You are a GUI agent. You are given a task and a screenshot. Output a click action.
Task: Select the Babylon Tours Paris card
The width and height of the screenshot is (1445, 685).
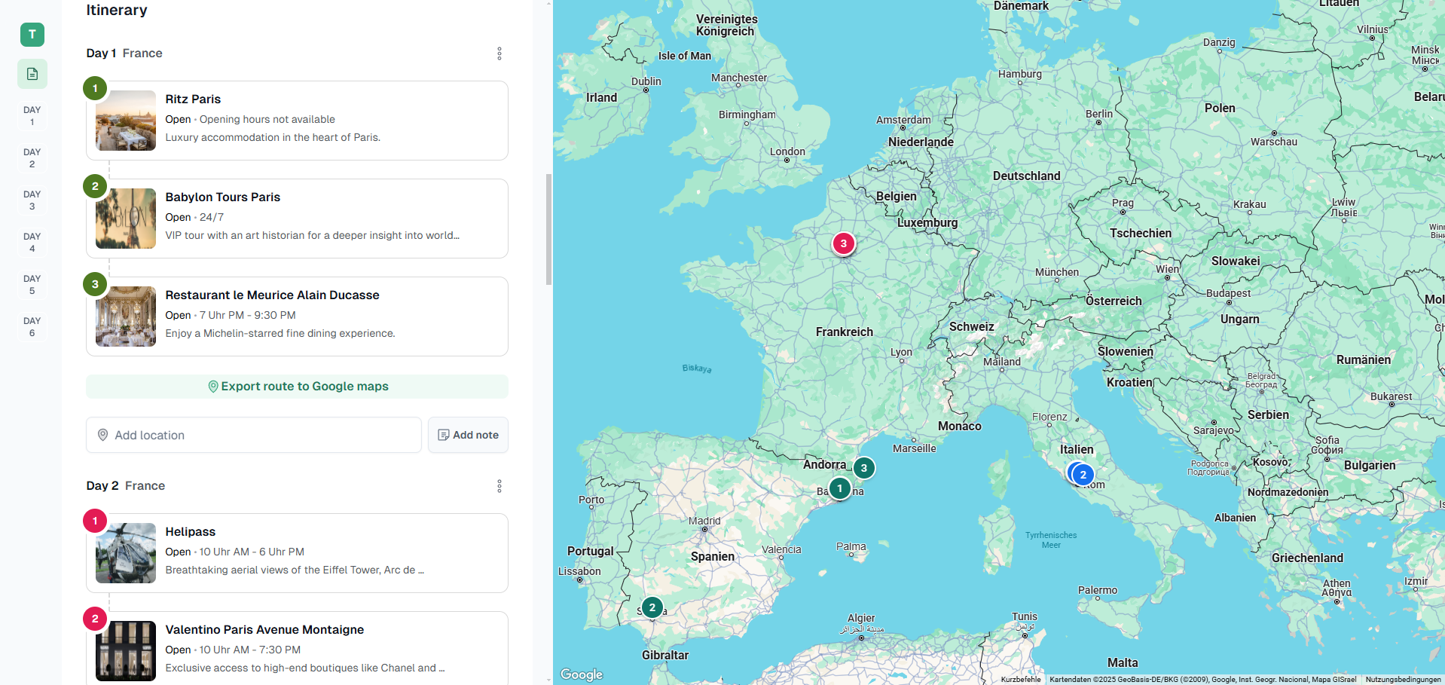297,219
